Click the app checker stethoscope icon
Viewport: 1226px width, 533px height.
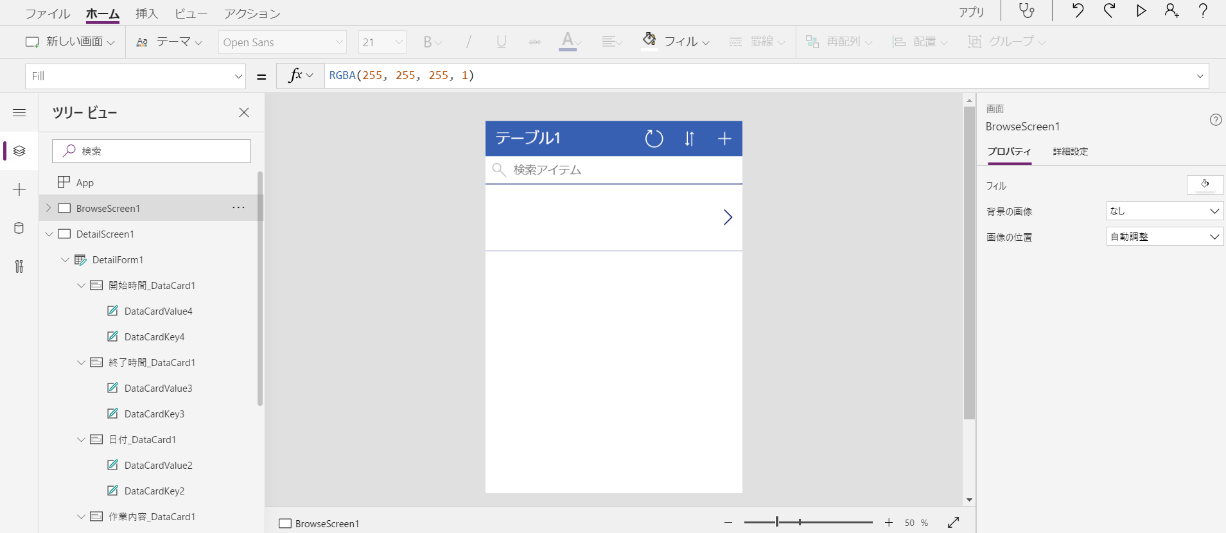pyautogui.click(x=1026, y=11)
